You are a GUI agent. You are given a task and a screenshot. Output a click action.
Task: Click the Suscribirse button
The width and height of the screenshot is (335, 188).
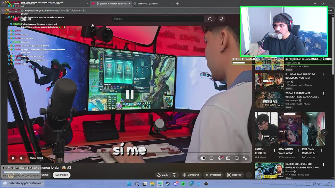tap(62, 175)
